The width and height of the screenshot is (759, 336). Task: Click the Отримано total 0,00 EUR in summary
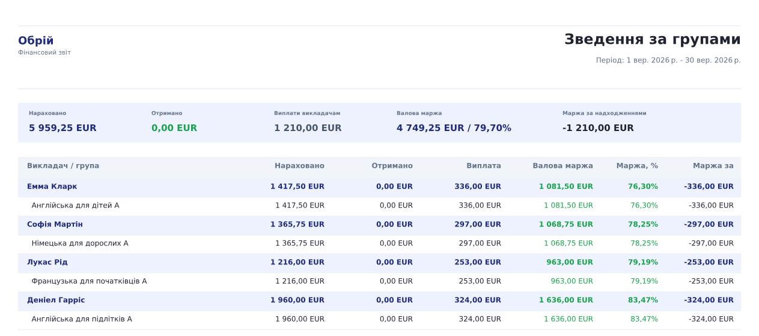174,128
